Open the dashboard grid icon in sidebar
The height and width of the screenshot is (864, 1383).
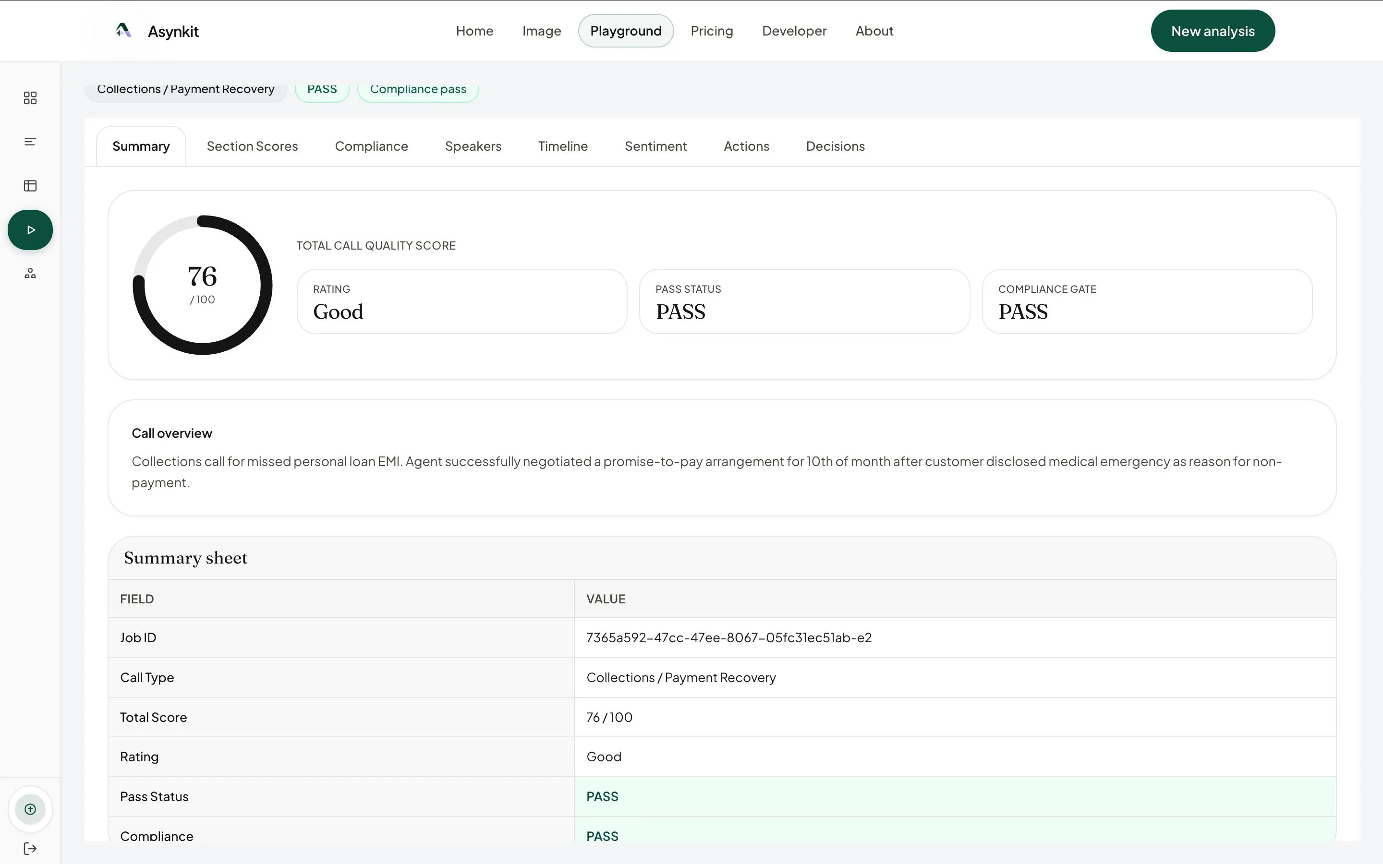(30, 98)
